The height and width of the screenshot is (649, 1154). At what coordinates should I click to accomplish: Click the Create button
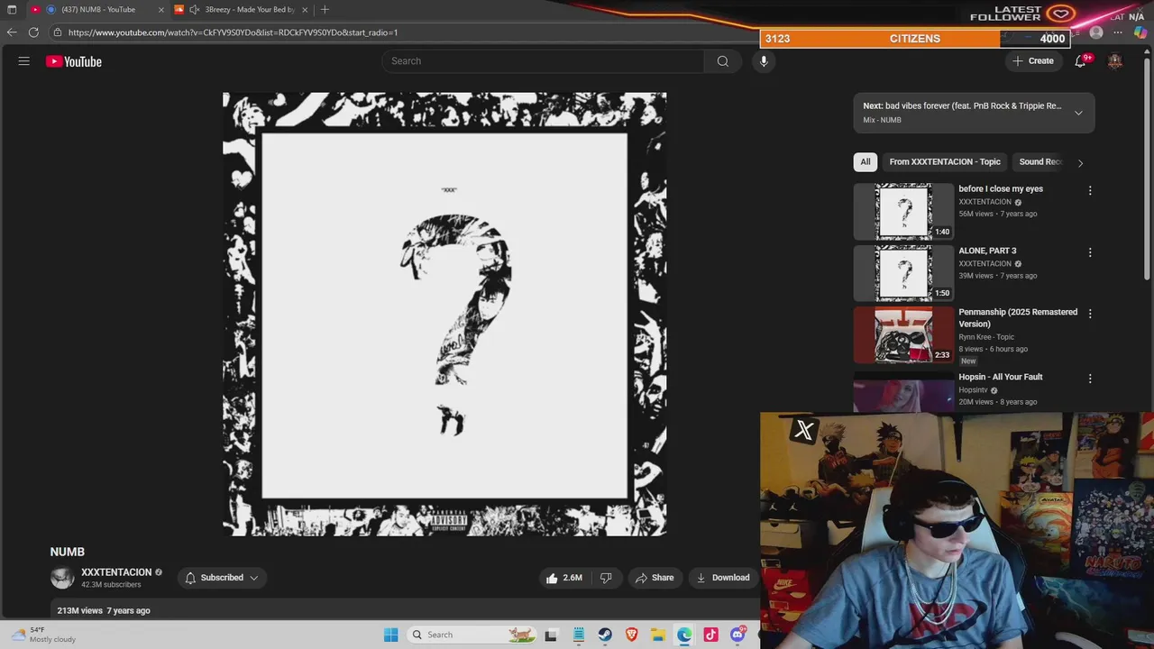pyautogui.click(x=1033, y=61)
